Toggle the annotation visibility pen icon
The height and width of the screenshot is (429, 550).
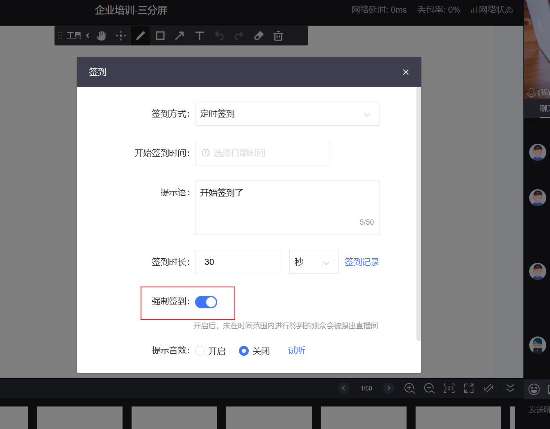[489, 388]
